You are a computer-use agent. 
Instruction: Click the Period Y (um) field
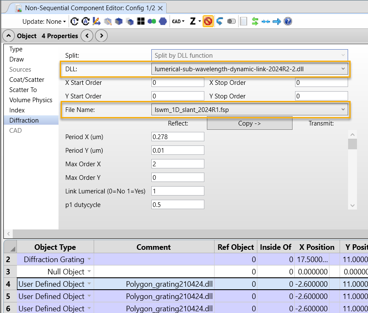coord(178,151)
